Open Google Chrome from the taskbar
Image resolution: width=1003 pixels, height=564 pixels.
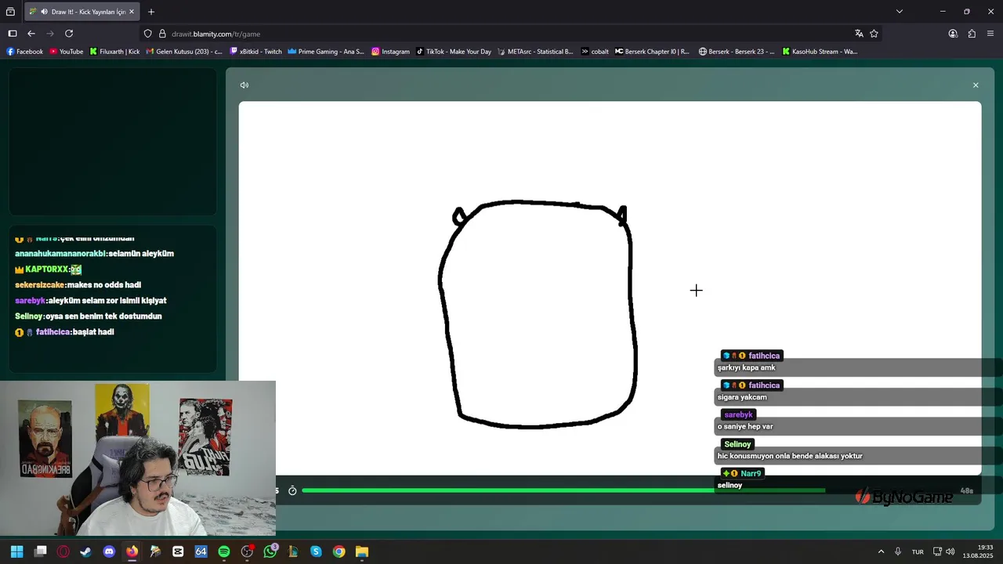pos(339,551)
